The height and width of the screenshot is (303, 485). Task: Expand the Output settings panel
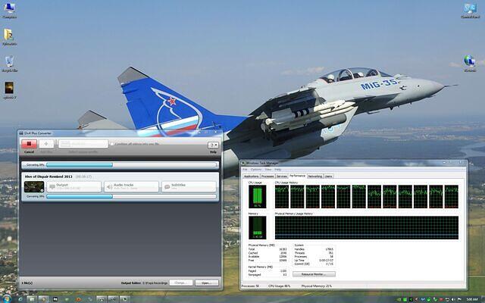76,186
